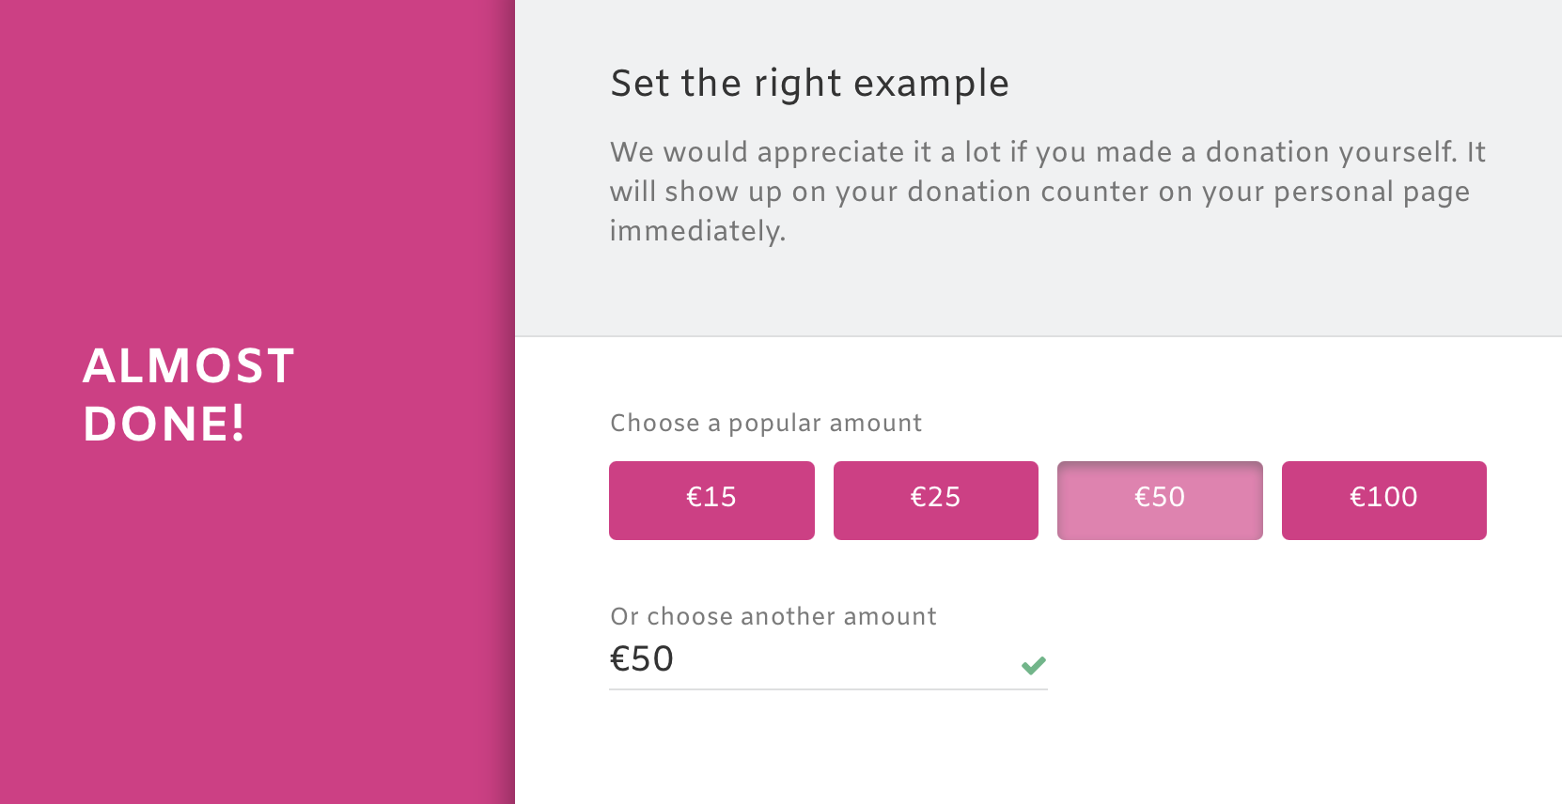Click the "Or choose another amount" label
This screenshot has width=1562, height=804.
pyautogui.click(x=773, y=617)
